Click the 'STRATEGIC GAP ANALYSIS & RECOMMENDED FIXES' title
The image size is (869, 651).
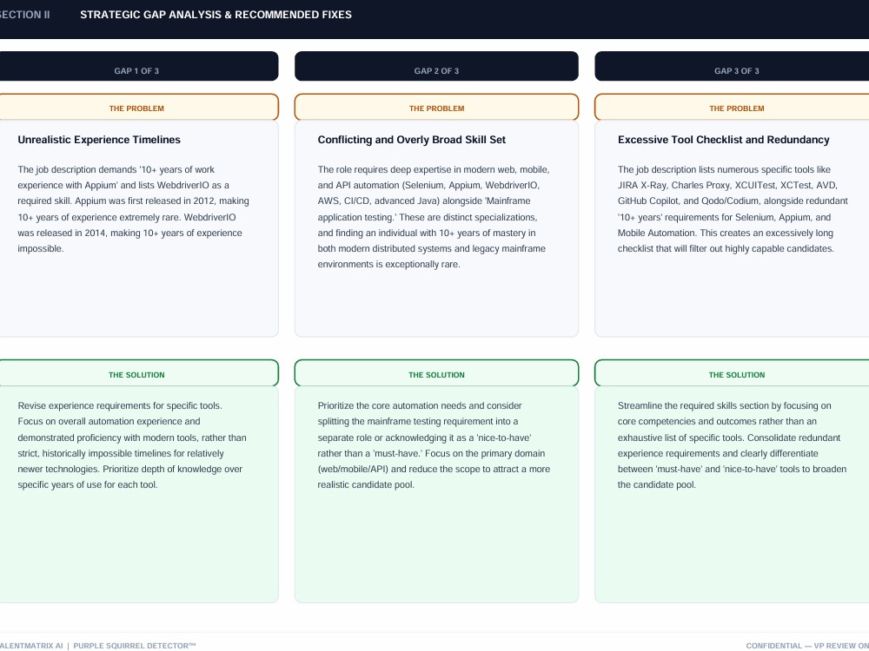[216, 15]
